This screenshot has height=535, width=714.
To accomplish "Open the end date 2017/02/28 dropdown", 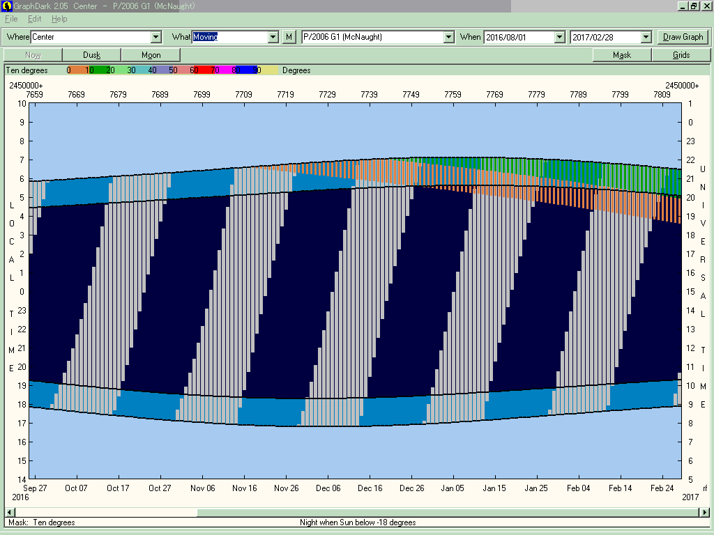I will pos(646,37).
